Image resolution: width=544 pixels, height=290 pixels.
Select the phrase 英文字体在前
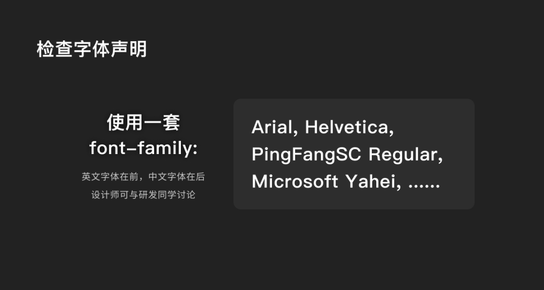(107, 177)
